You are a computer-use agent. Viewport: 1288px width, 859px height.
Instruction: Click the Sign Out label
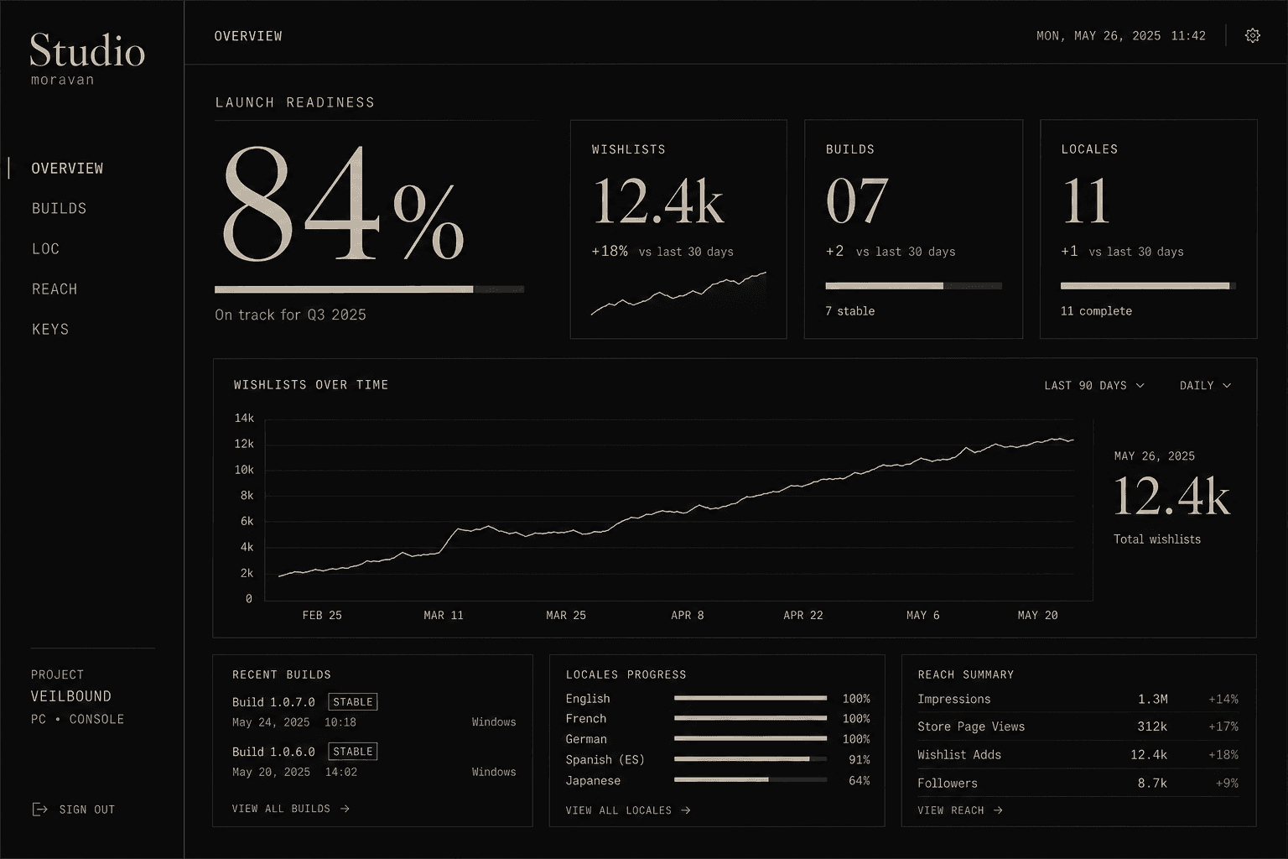coord(86,810)
